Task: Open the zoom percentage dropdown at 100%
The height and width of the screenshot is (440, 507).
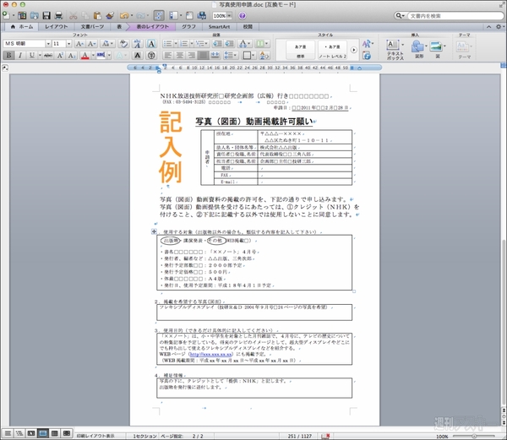Action: click(229, 15)
